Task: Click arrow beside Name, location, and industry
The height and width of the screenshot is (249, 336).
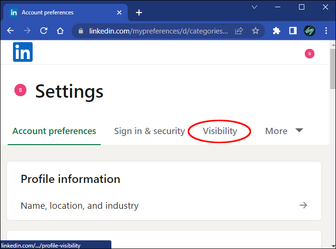Action: click(303, 205)
